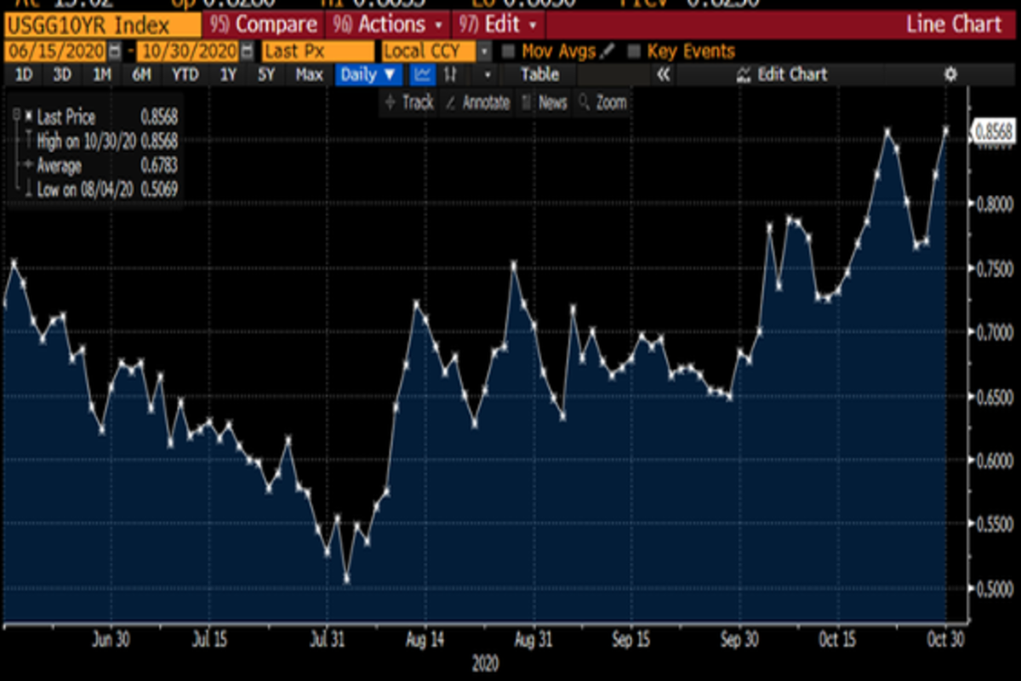Enable the Mov Avgs checkbox
Image resolution: width=1021 pixels, height=681 pixels.
[x=508, y=52]
